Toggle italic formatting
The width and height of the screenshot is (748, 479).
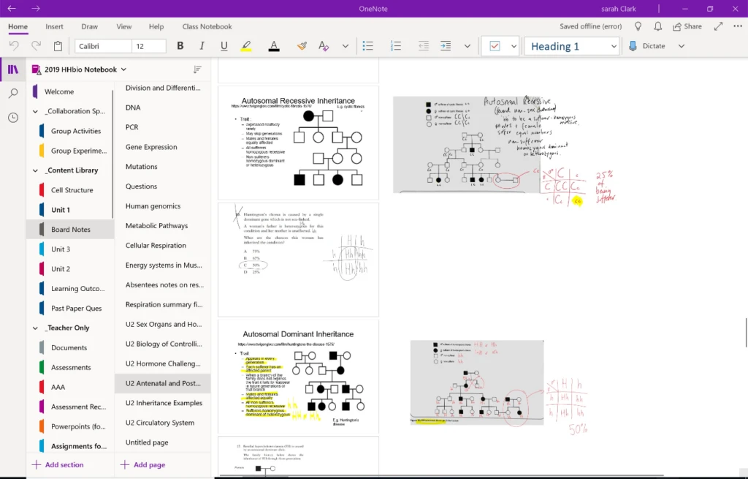(202, 46)
